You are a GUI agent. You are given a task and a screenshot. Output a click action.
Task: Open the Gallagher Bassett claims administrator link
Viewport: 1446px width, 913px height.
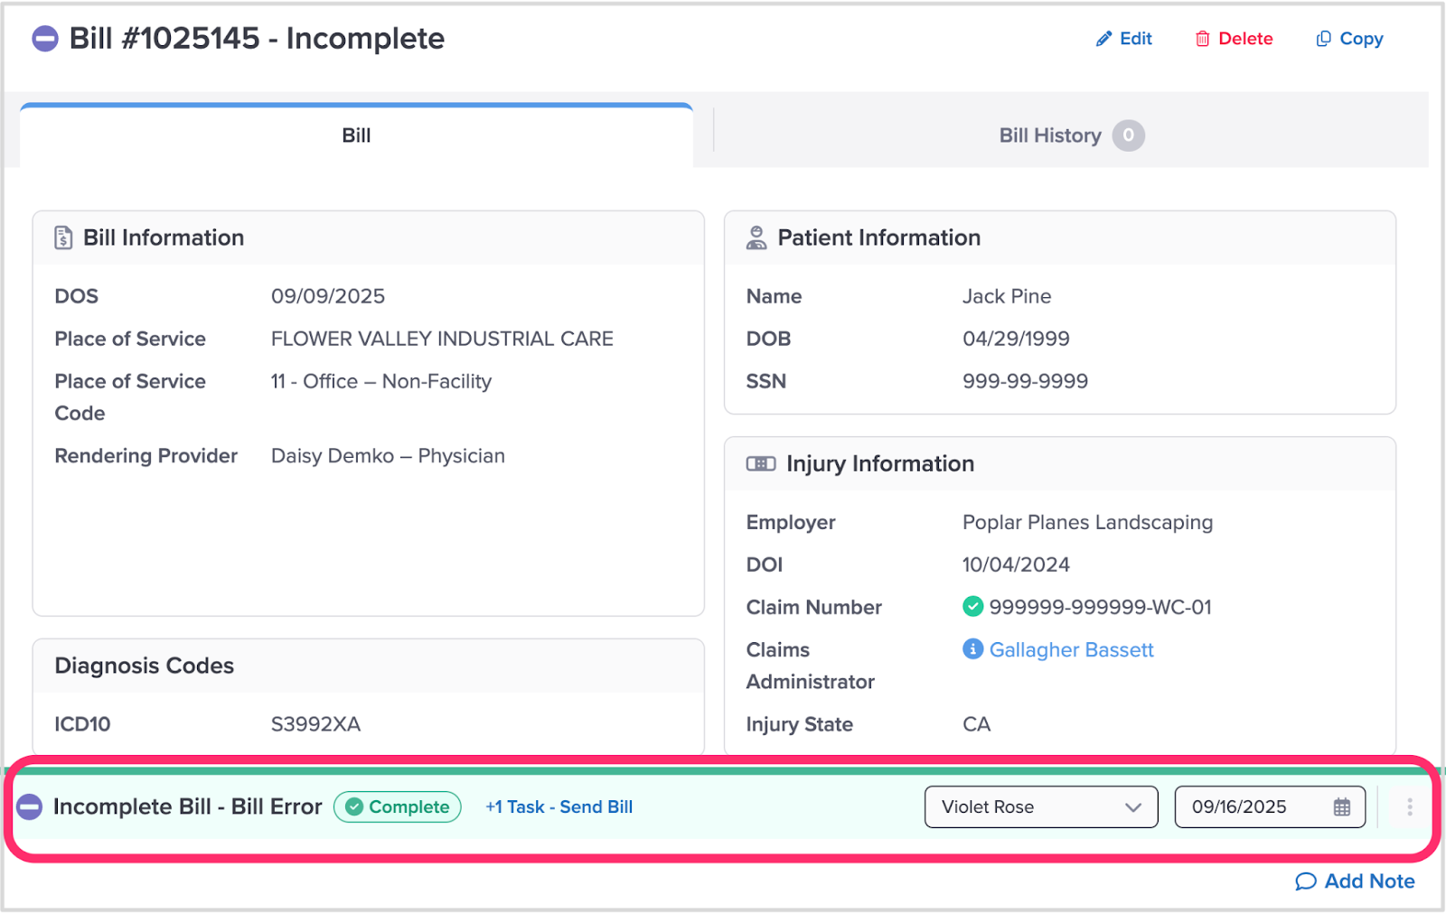coord(1071,649)
